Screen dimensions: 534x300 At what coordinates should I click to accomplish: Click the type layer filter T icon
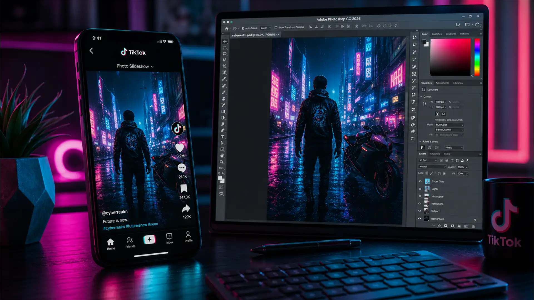coord(452,160)
